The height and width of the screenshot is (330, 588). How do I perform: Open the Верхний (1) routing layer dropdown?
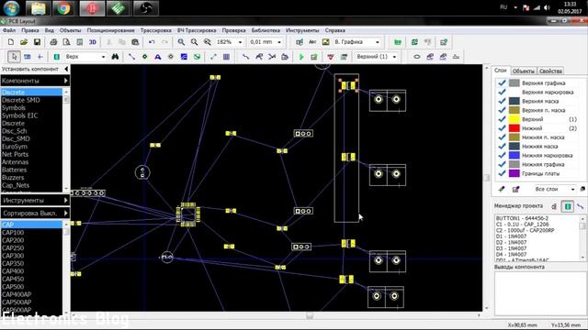click(x=394, y=57)
